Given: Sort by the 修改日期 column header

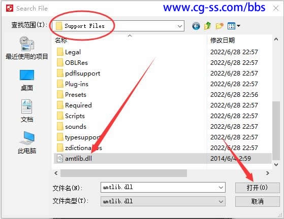Looking at the screenshot, I should (223, 40).
